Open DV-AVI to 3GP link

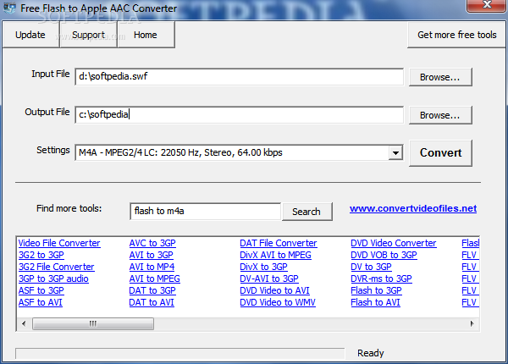[269, 279]
